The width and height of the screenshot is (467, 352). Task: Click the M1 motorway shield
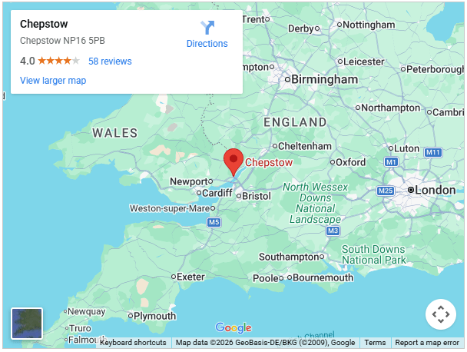[391, 162]
